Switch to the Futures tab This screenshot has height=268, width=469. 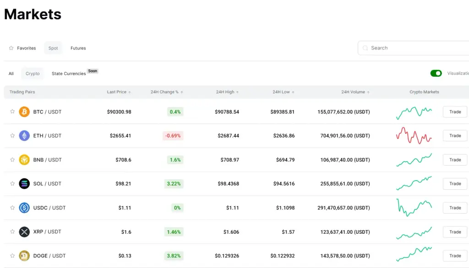[78, 48]
